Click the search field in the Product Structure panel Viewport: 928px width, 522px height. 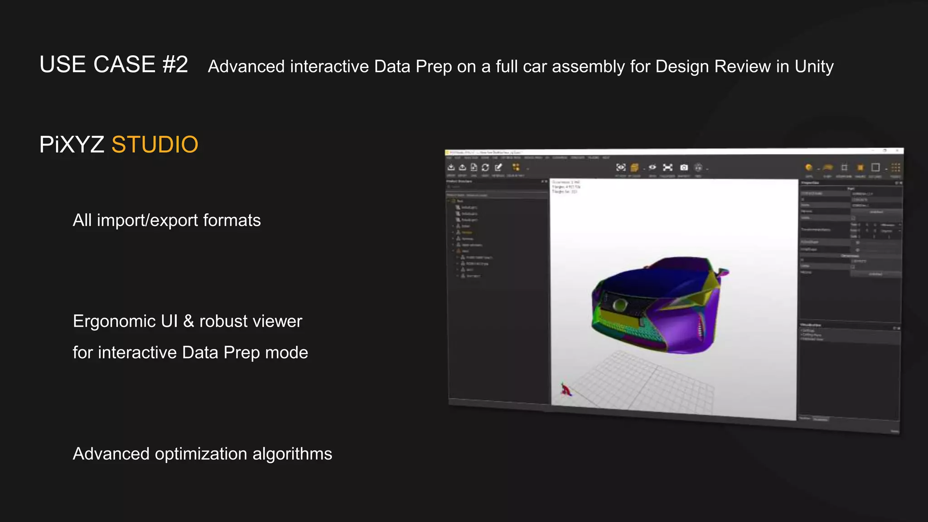[x=497, y=187]
